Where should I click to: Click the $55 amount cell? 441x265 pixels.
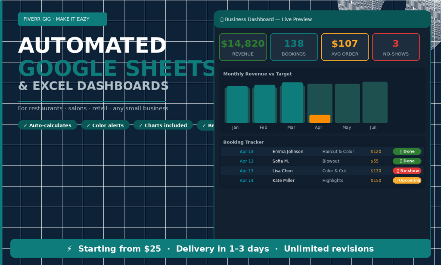(374, 161)
